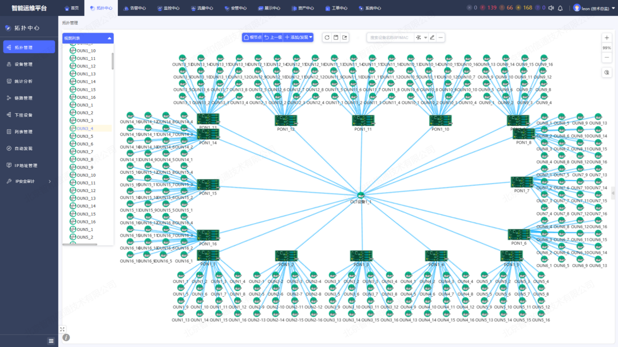The width and height of the screenshot is (618, 347).
Task: Switch to the 告警中心 top tab
Action: [134, 8]
